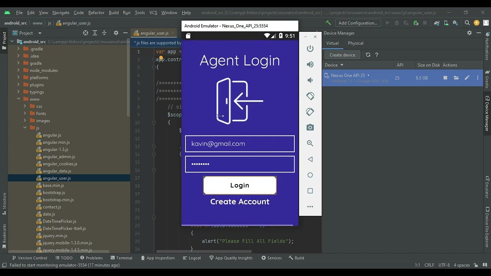Open the Version Control tool window
The height and width of the screenshot is (276, 491).
click(x=30, y=258)
